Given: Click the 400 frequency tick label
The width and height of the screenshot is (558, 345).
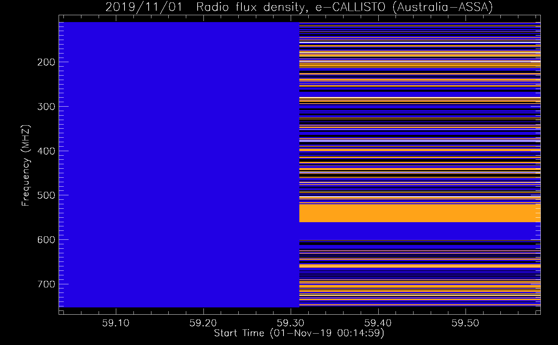Looking at the screenshot, I should (46, 151).
